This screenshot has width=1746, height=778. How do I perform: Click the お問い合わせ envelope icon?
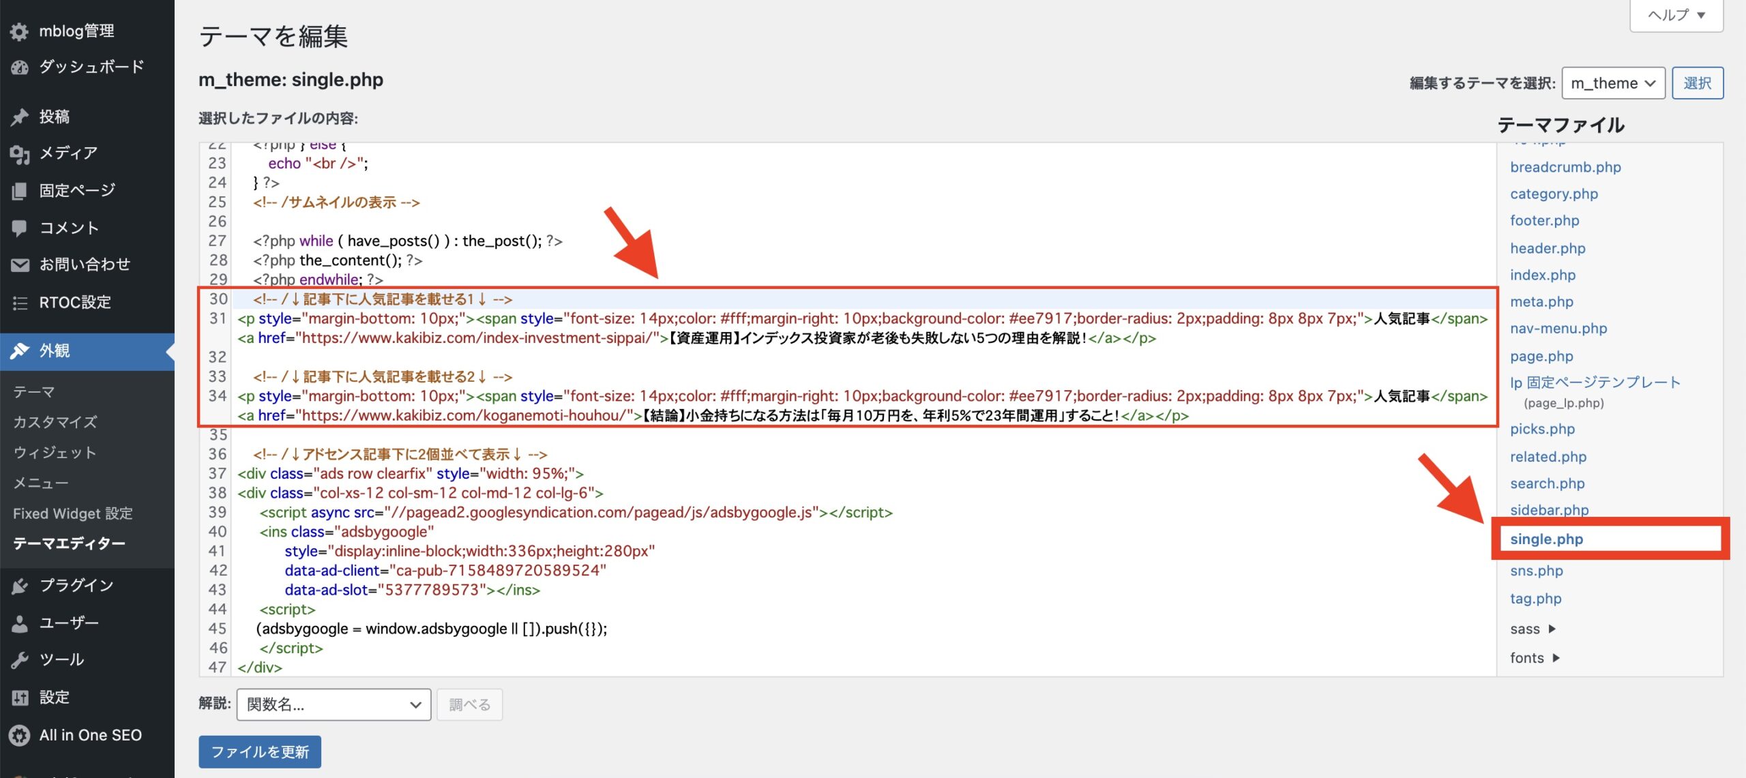pos(20,265)
